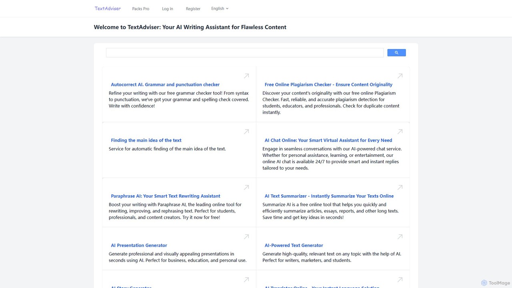Click the blue search magnifier button
512x288 pixels.
click(396, 53)
